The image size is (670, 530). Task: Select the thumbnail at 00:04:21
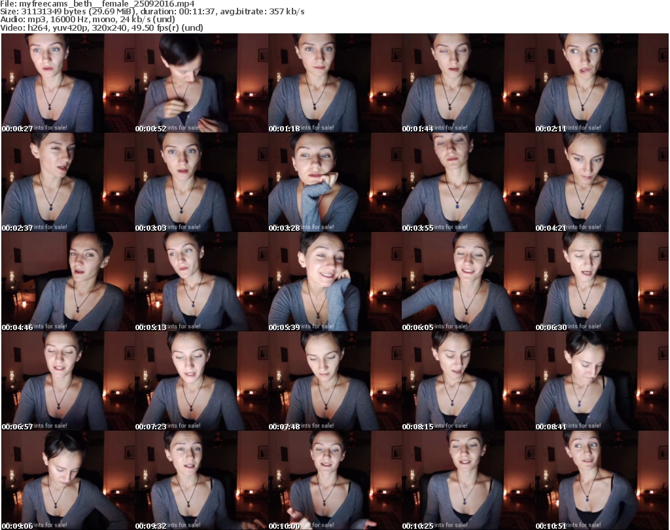click(602, 182)
